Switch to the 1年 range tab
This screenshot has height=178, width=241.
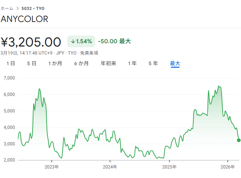coord(132,63)
